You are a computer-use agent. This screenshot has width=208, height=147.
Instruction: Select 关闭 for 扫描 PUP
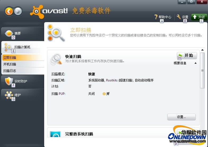click(x=91, y=94)
